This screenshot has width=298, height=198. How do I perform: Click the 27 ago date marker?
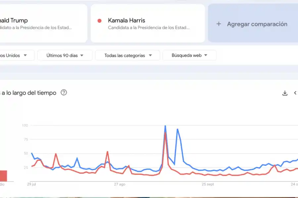pyautogui.click(x=120, y=184)
